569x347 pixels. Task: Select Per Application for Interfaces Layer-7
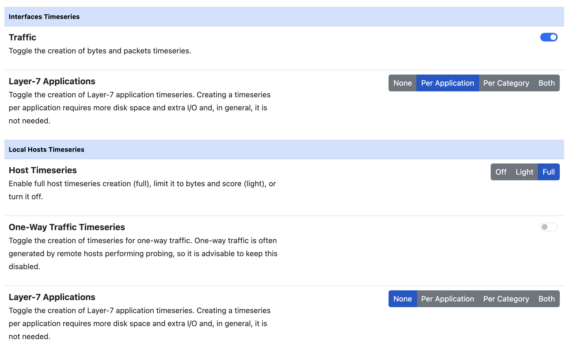click(x=447, y=83)
